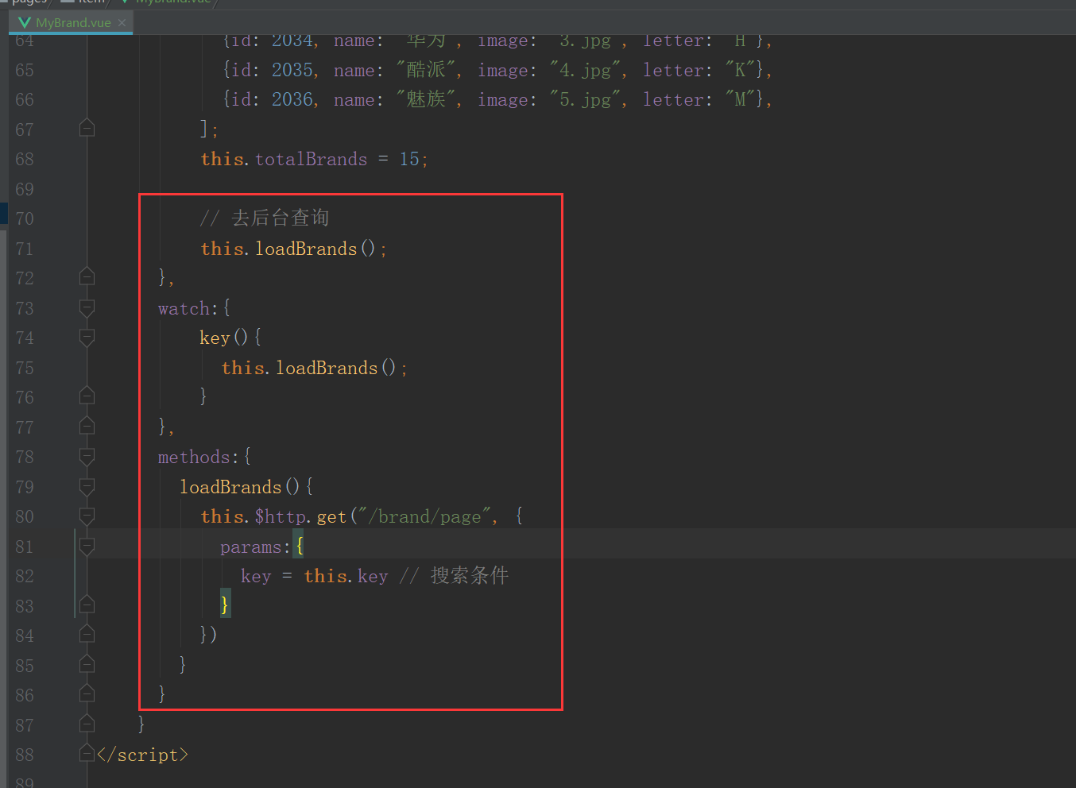The height and width of the screenshot is (788, 1076).
Task: Click '$http' on line 80
Action: pos(281,516)
